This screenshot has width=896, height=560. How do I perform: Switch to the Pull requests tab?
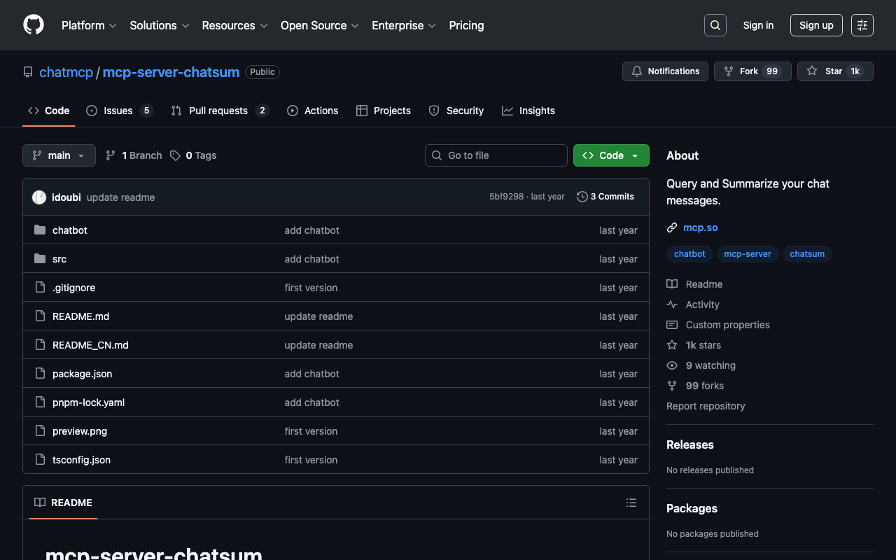point(218,111)
